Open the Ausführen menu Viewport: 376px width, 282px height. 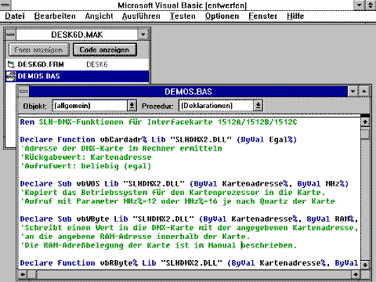point(141,16)
